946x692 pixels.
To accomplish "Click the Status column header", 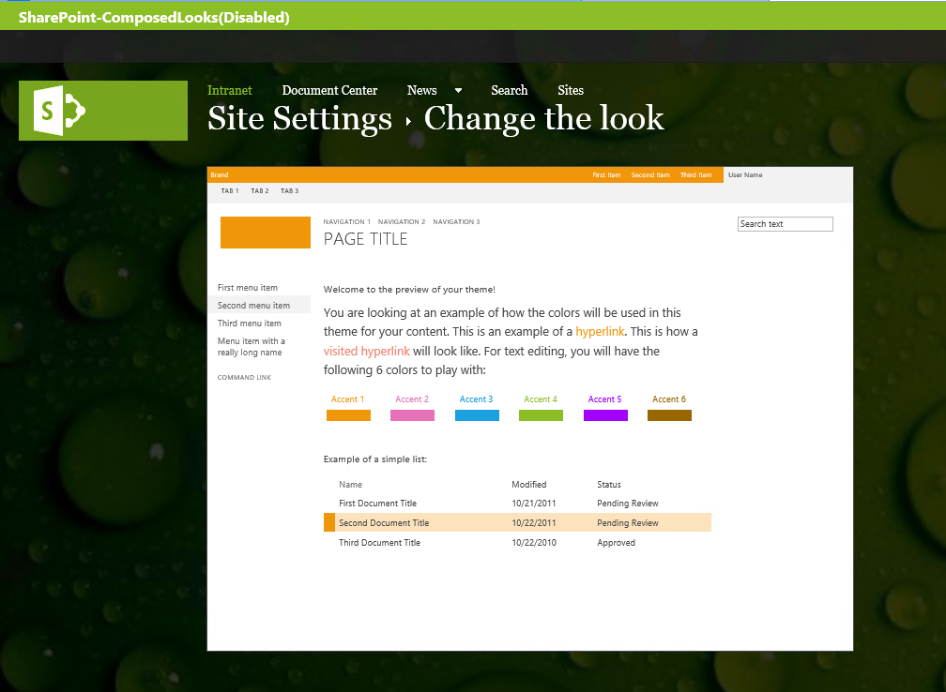I will tap(609, 485).
